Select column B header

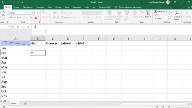click(37, 39)
